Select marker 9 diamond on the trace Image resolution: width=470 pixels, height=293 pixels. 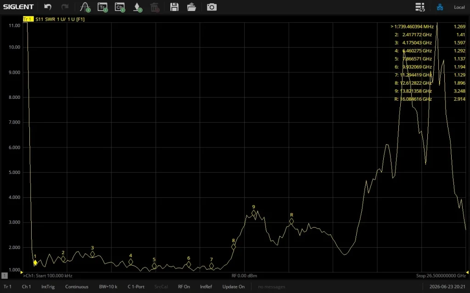254,213
